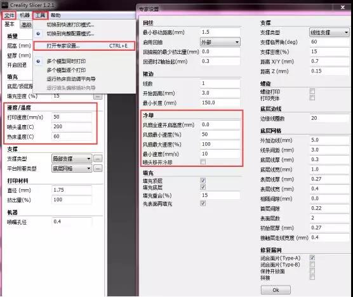Open the 文件 menu
Viewport: 353px width, 297px height.
coord(10,15)
